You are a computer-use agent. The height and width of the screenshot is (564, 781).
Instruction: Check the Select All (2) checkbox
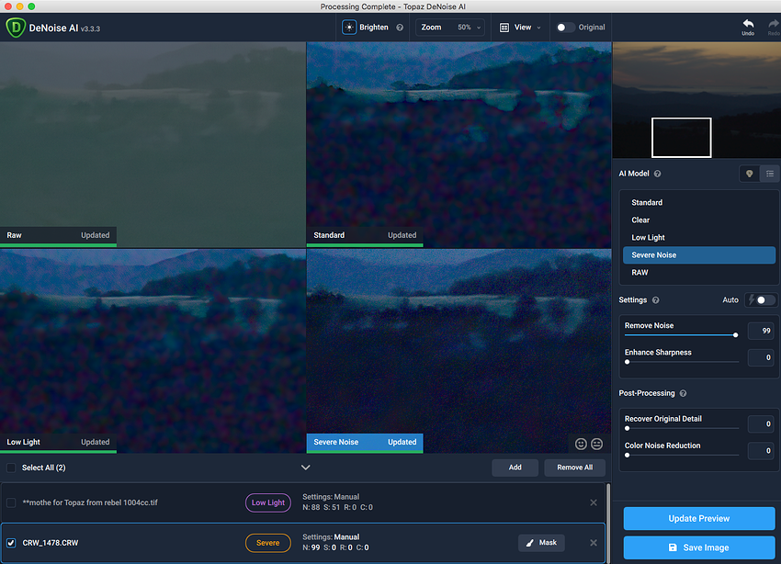11,468
